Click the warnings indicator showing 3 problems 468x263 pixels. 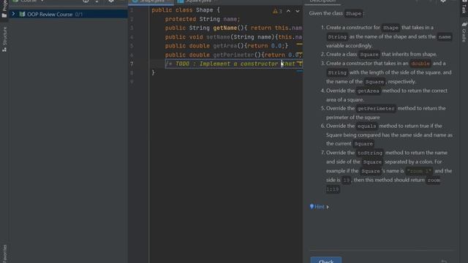[277, 11]
